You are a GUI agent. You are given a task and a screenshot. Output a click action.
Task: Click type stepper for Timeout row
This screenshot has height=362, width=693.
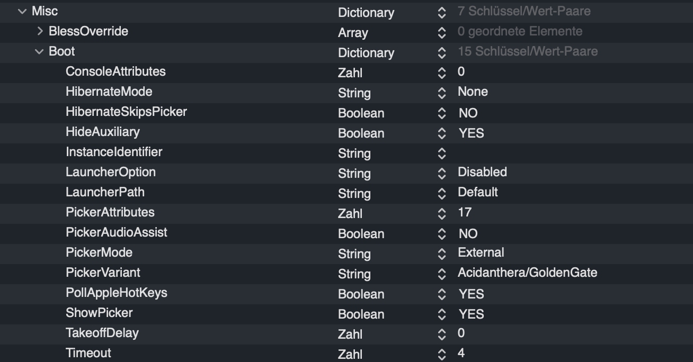pos(442,354)
